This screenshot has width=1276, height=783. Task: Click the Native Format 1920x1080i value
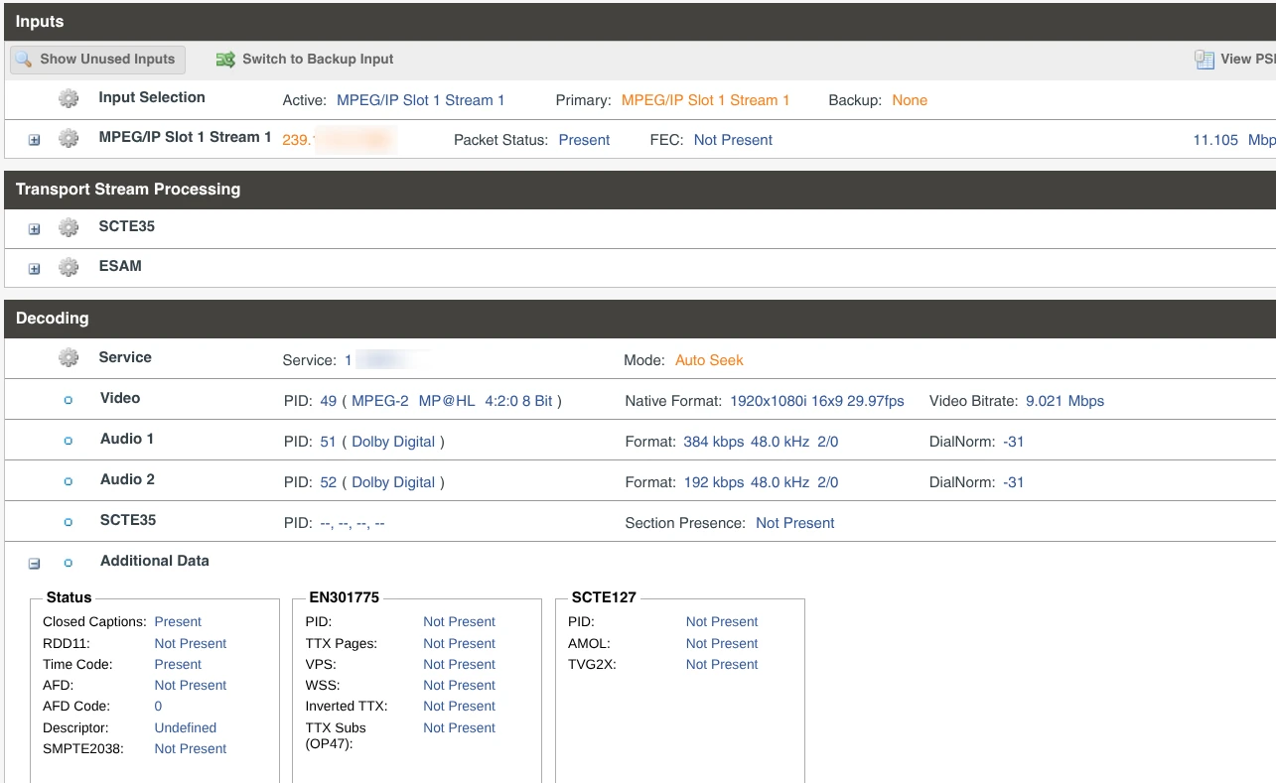click(817, 401)
